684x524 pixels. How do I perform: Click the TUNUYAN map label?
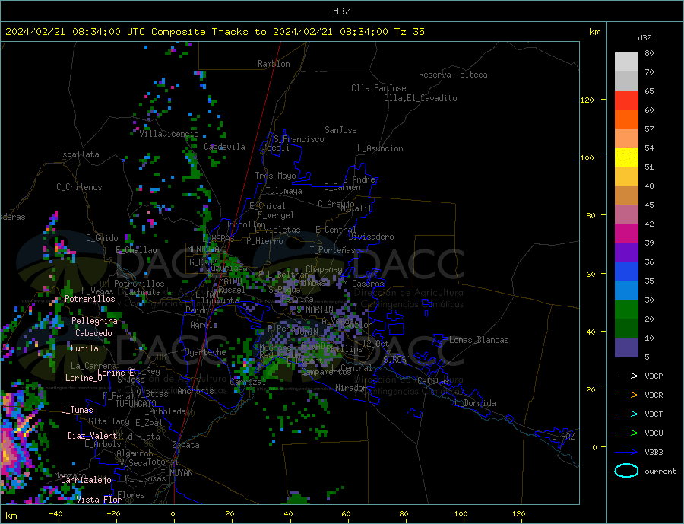click(x=176, y=473)
